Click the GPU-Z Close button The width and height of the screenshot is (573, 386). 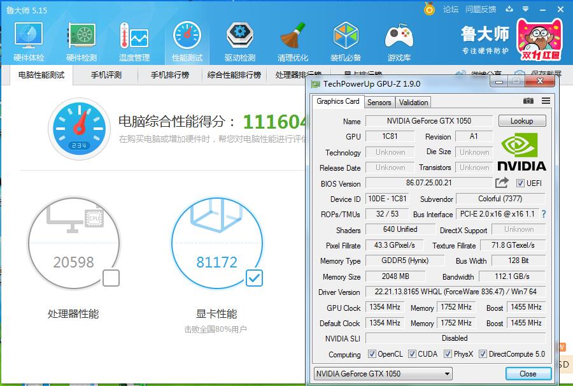coord(528,373)
